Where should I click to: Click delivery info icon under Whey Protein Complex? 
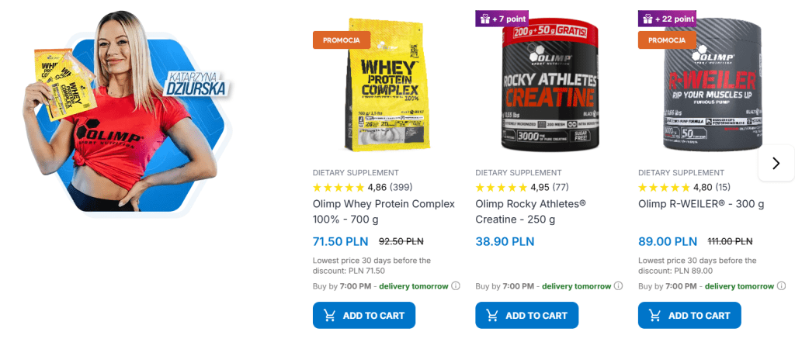(456, 286)
